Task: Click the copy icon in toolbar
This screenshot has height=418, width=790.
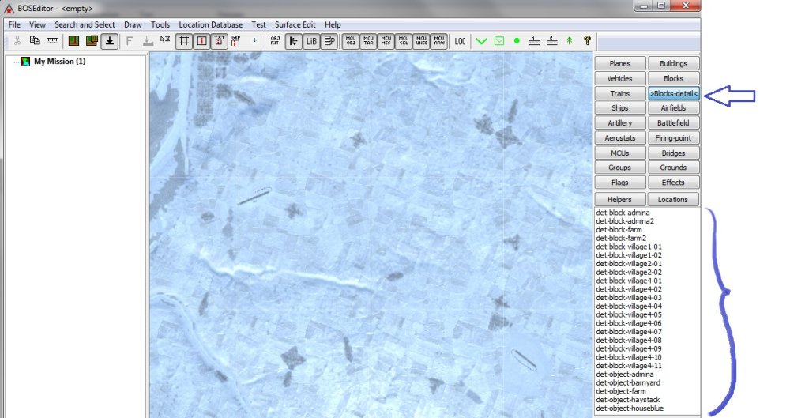Action: pos(35,40)
